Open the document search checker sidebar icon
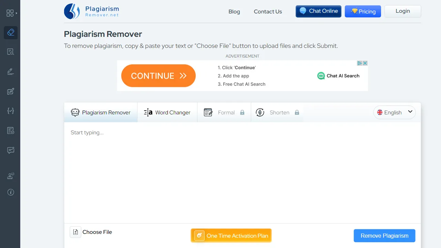The image size is (441, 248). pyautogui.click(x=11, y=52)
